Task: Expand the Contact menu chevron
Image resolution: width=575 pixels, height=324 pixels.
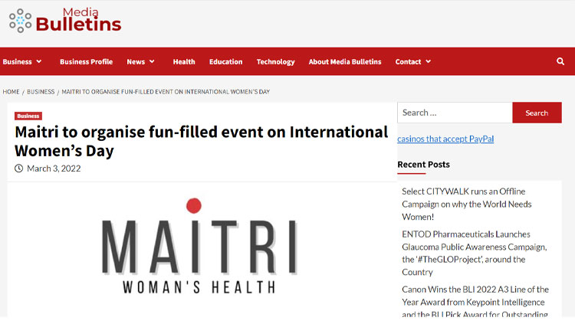Action: pos(428,61)
